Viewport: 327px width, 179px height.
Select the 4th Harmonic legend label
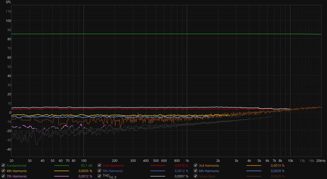[17, 171]
